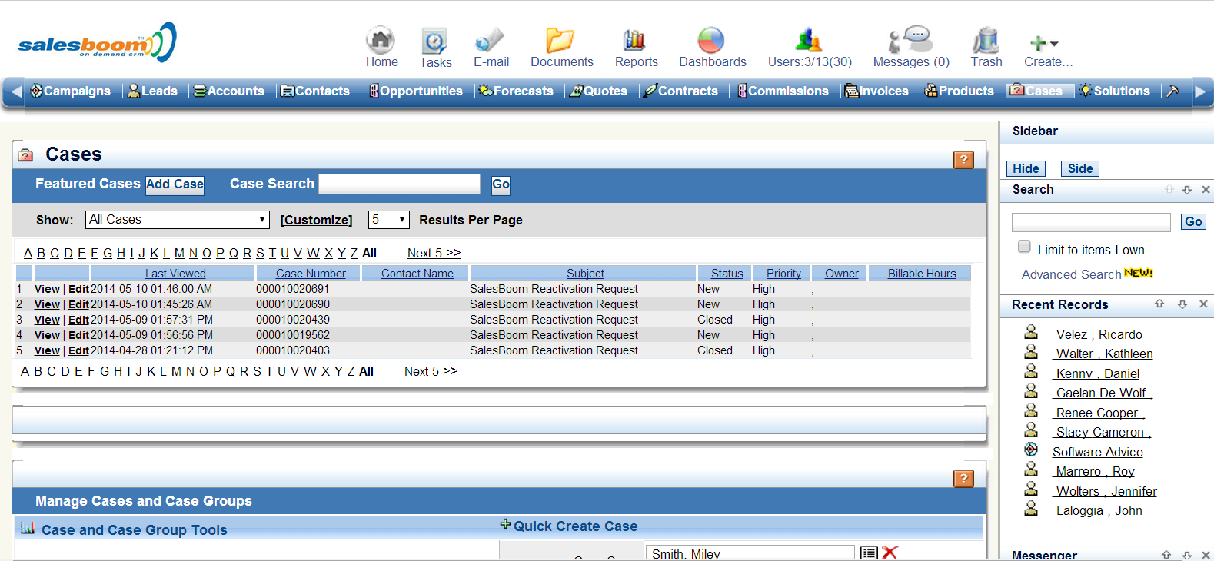Switch to the Forecasts tab
The width and height of the screenshot is (1214, 561).
click(x=516, y=91)
